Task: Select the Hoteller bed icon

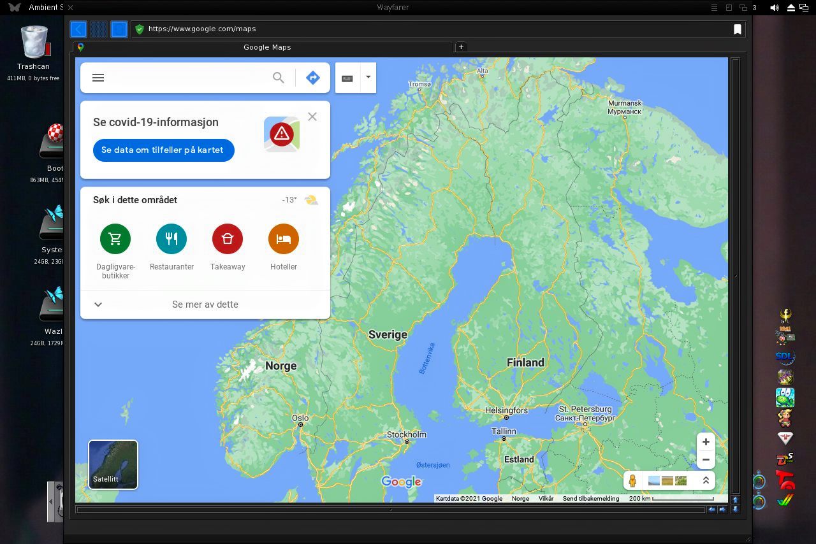Action: [x=284, y=239]
